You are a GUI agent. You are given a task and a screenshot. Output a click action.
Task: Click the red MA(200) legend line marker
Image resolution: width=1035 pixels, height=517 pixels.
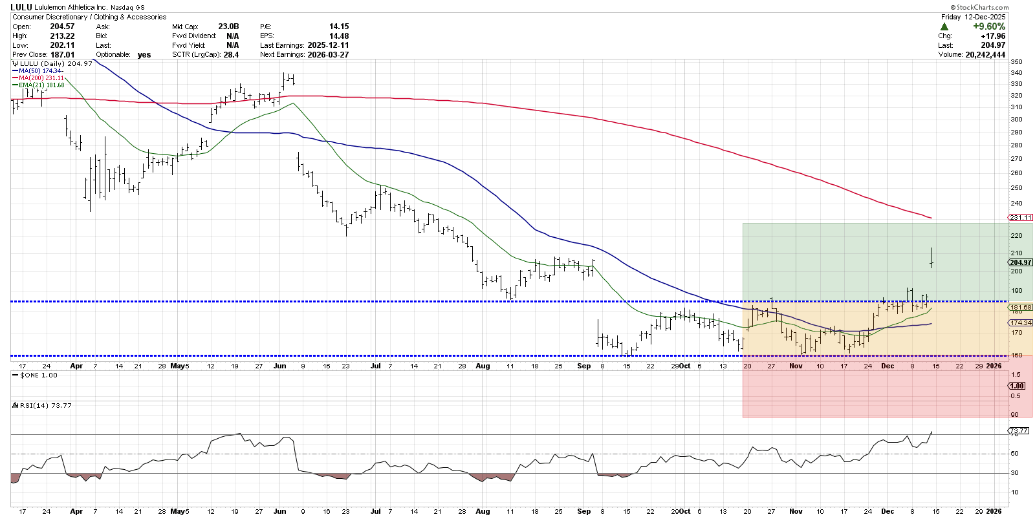pyautogui.click(x=14, y=78)
